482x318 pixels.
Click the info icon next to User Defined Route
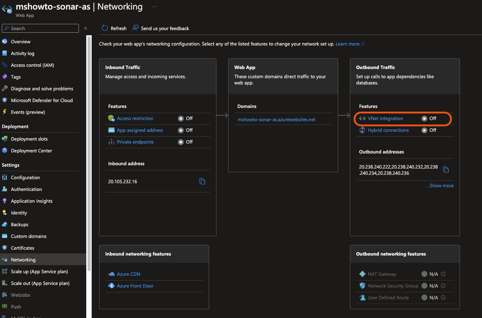[x=443, y=297]
